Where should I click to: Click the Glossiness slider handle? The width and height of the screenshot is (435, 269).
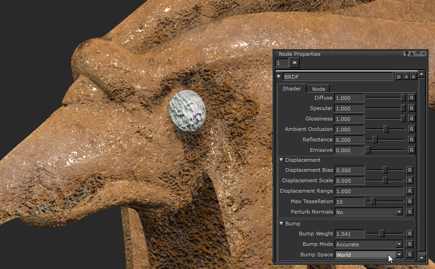tap(402, 119)
